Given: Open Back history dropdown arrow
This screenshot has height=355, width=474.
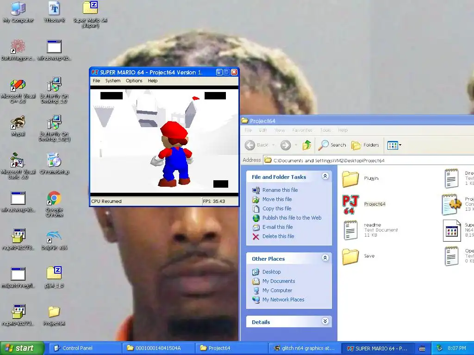Looking at the screenshot, I should pos(273,145).
